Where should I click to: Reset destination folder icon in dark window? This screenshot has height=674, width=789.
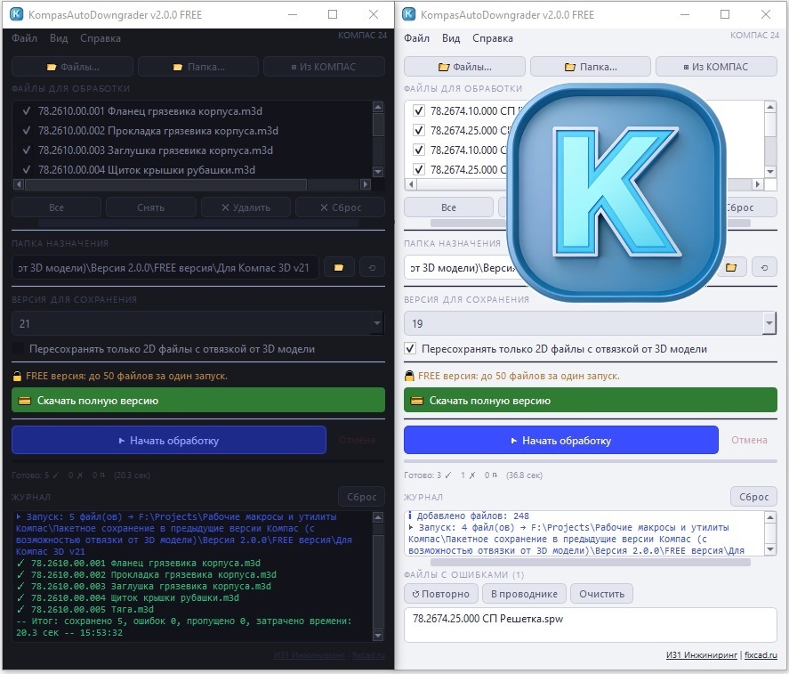[x=373, y=267]
